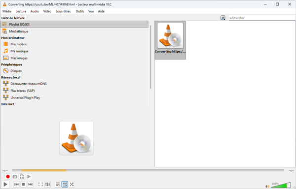This screenshot has width=296, height=189.
Task: Select Playlist [00:00] in the sidebar
Action: tap(74, 24)
